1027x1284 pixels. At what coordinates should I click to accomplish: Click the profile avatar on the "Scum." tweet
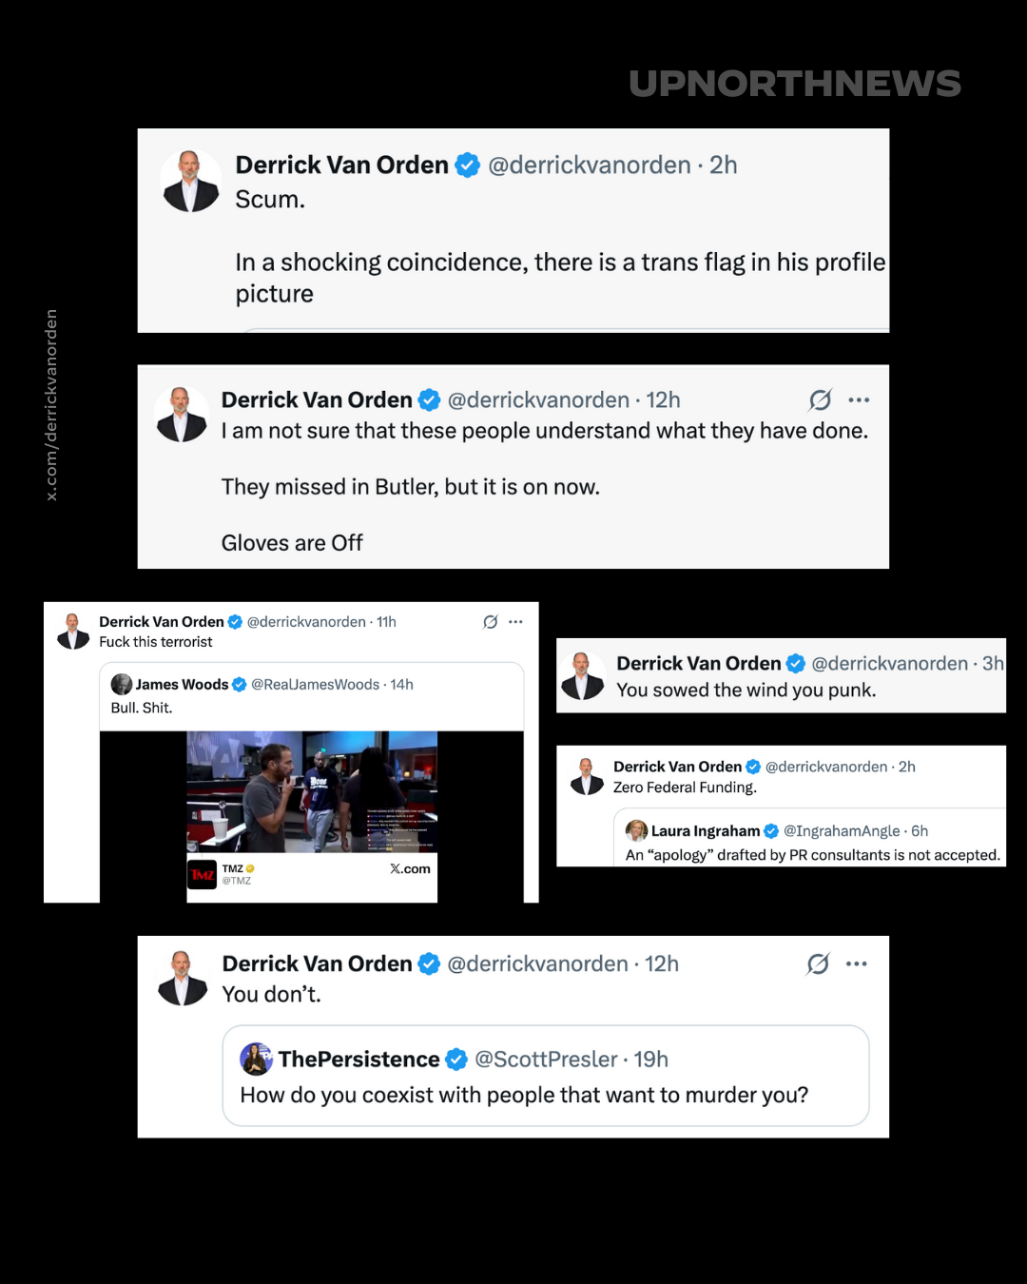[191, 181]
